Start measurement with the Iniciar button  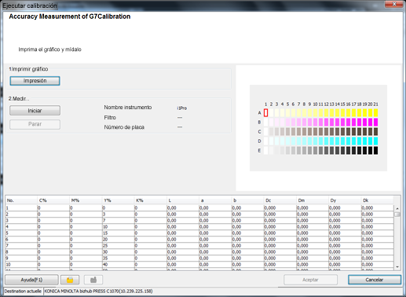click(35, 111)
